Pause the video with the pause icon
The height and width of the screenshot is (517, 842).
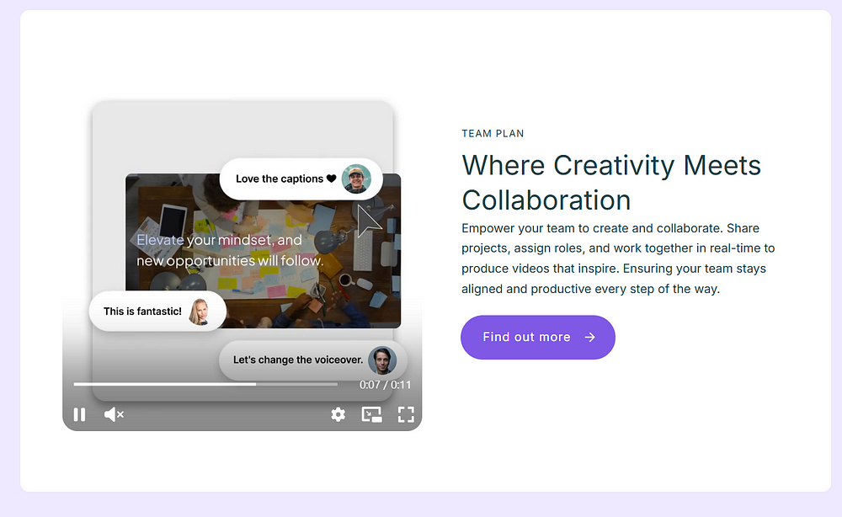click(79, 414)
